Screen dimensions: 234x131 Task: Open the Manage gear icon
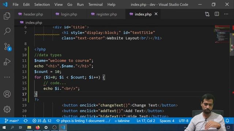pos(7,109)
